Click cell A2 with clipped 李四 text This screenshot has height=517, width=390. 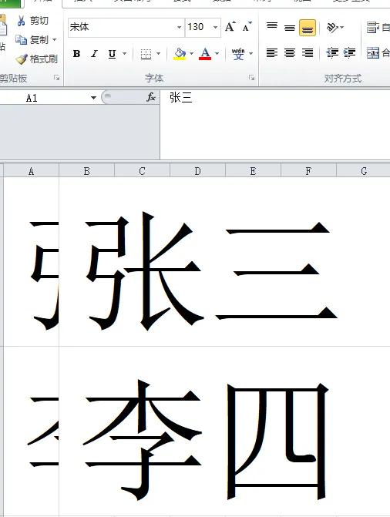point(32,431)
